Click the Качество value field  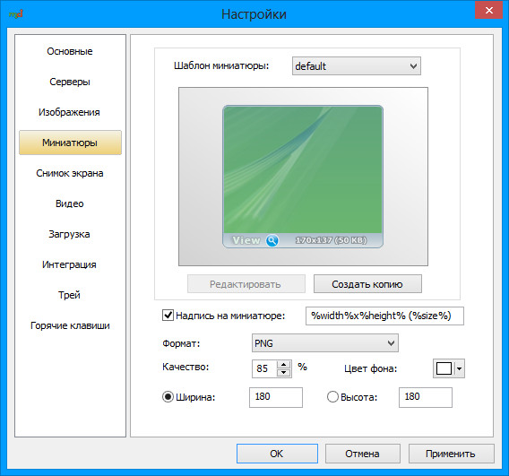[264, 368]
